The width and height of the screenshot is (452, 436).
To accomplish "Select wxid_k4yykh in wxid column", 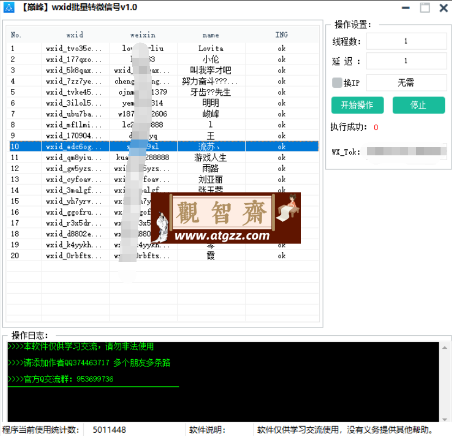I will tap(74, 245).
